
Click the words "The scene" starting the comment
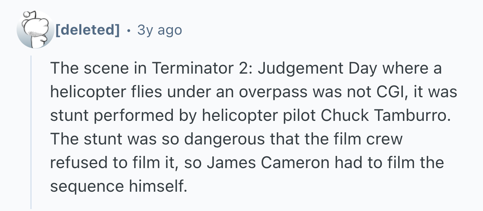81,69
